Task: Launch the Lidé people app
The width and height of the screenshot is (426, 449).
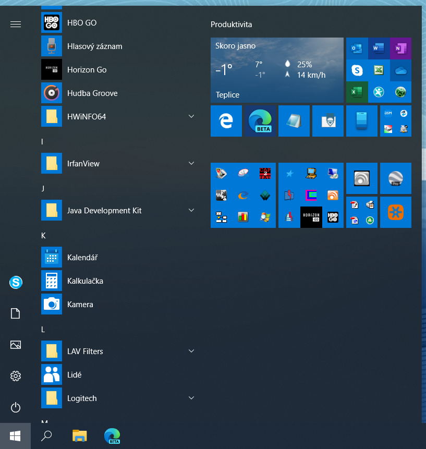Action: tap(74, 375)
